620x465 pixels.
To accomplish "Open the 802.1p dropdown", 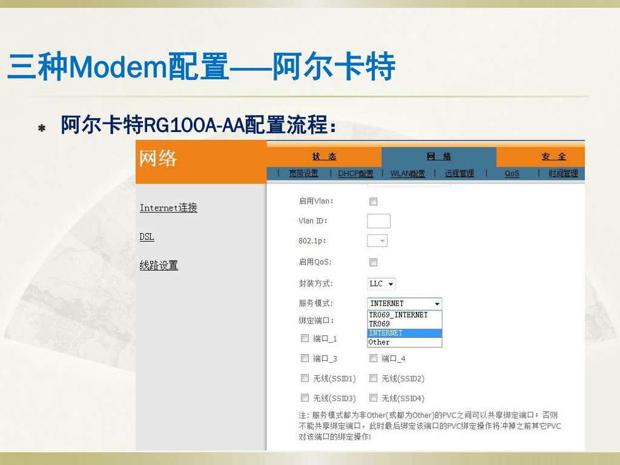I will click(377, 240).
